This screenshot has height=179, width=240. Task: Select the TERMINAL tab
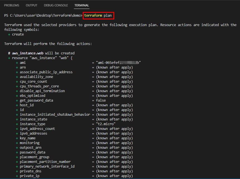(x=82, y=5)
